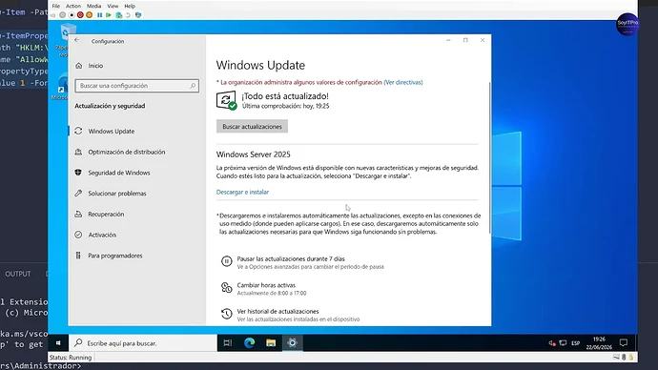The width and height of the screenshot is (658, 370).
Task: Minimize the Configuración window
Action: coord(448,40)
